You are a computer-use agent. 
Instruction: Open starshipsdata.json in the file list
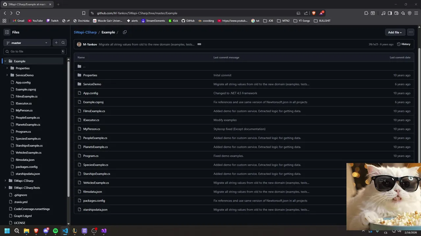pos(95,210)
